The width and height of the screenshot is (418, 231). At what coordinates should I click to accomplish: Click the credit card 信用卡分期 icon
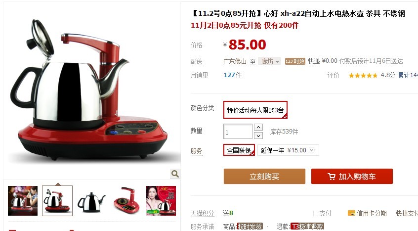(351, 213)
